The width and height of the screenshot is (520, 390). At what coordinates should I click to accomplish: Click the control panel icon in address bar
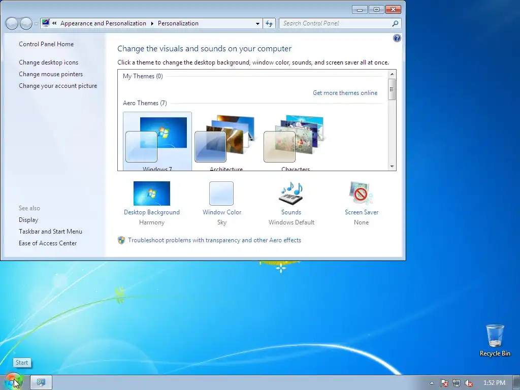46,23
